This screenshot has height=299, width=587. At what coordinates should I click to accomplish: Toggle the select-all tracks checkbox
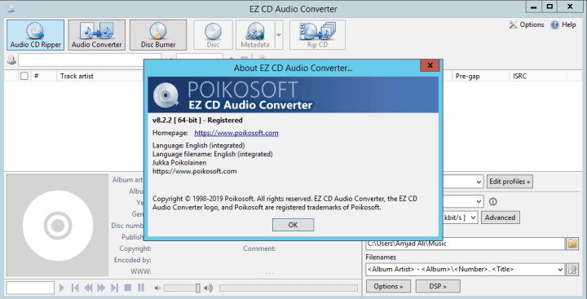click(x=24, y=76)
